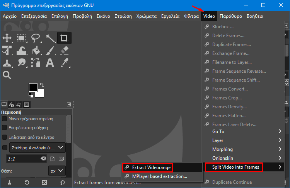Enable 'Μόνο τρέχουσα στρώση' checkbox
The width and height of the screenshot is (290, 188).
4,119
